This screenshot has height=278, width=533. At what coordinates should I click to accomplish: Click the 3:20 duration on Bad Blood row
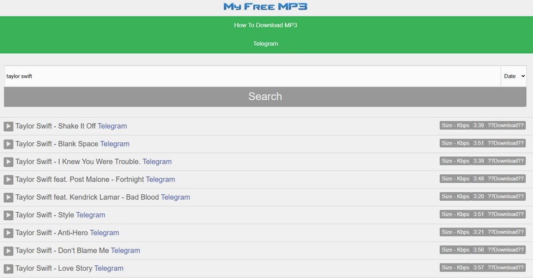pos(478,197)
